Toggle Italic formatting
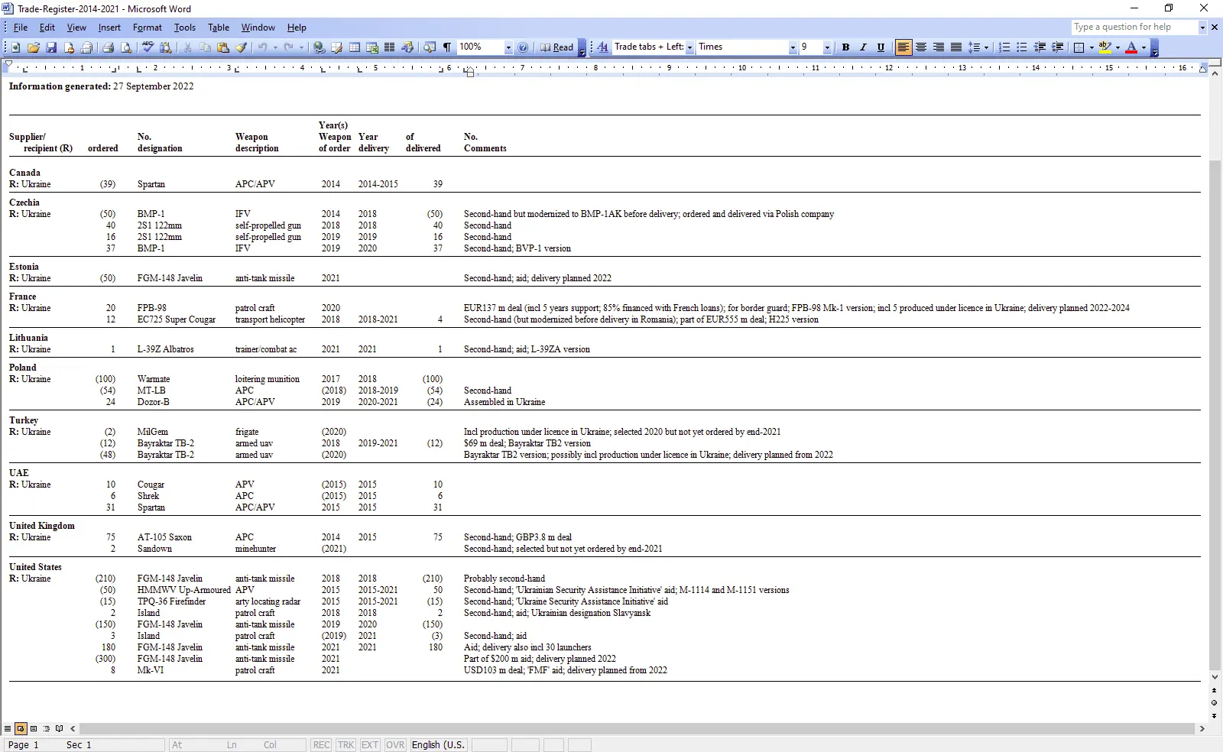This screenshot has height=752, width=1223. [x=863, y=47]
